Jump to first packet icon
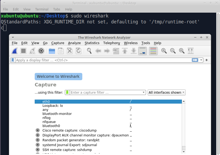This screenshot has height=155, width=220. tap(125, 51)
